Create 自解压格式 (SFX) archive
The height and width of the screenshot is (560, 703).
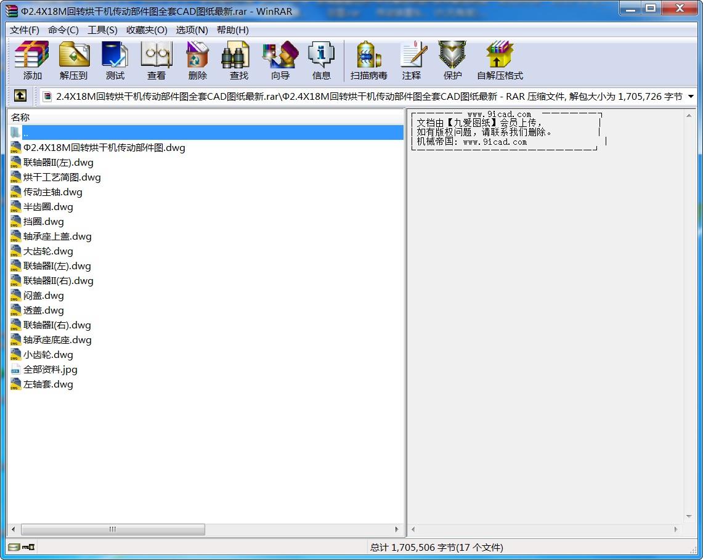point(499,60)
